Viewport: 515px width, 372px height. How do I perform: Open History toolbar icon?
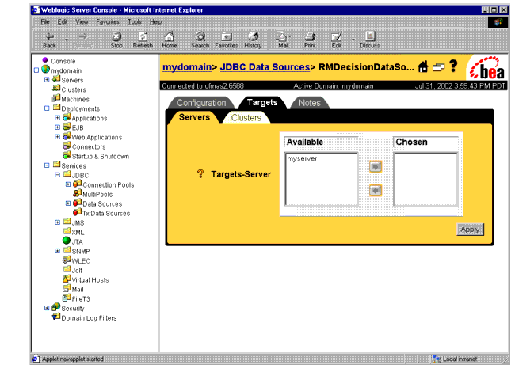pyautogui.click(x=253, y=40)
